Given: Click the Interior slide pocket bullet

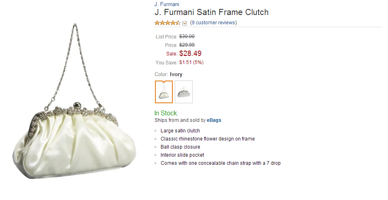Looking at the screenshot, I should [x=182, y=155].
